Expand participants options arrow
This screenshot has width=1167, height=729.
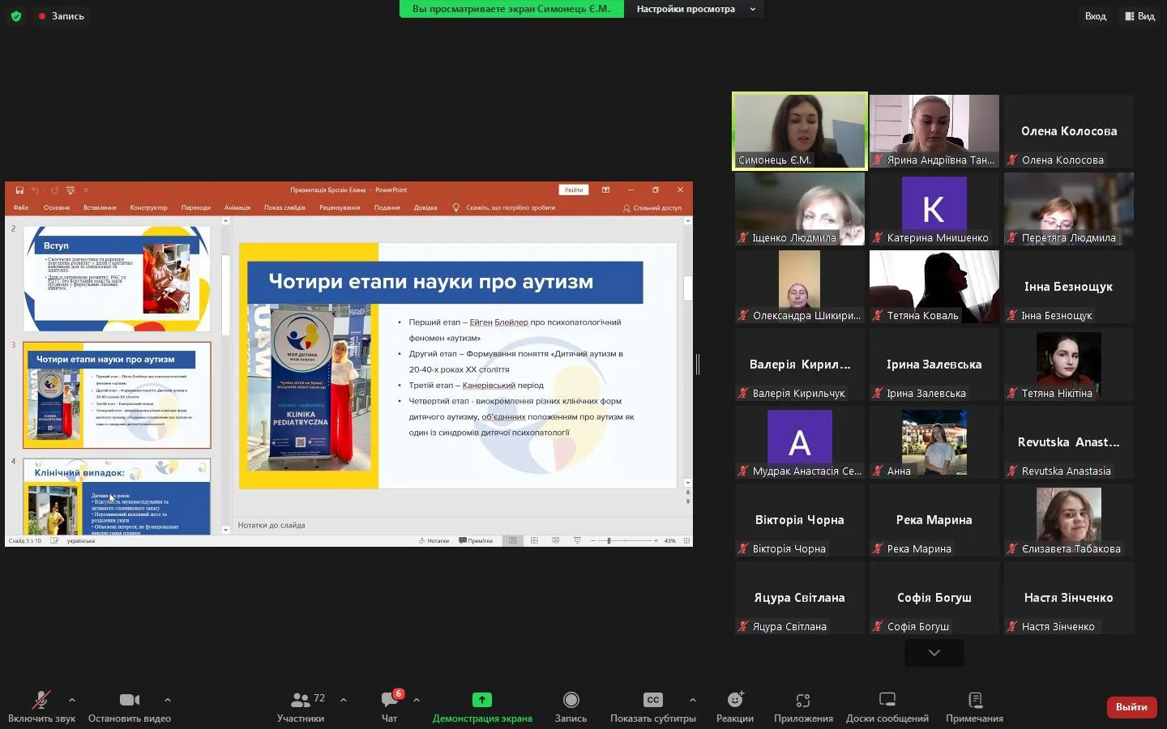click(x=344, y=700)
